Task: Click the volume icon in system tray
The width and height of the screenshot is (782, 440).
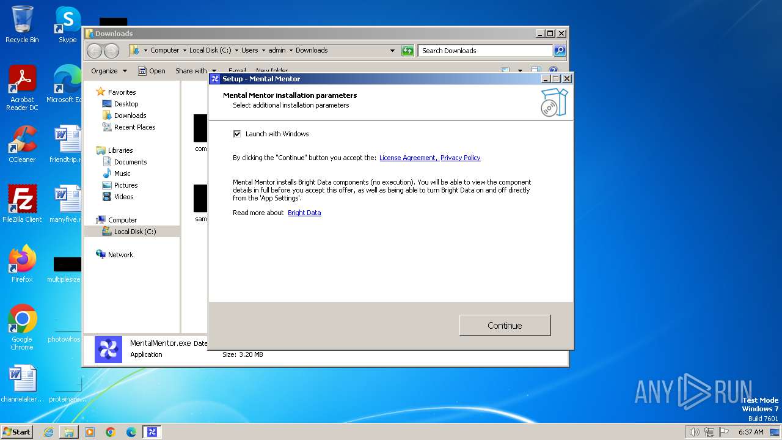Action: (x=694, y=432)
